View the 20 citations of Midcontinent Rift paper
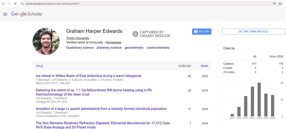The width and height of the screenshot is (286, 129). (x=189, y=91)
